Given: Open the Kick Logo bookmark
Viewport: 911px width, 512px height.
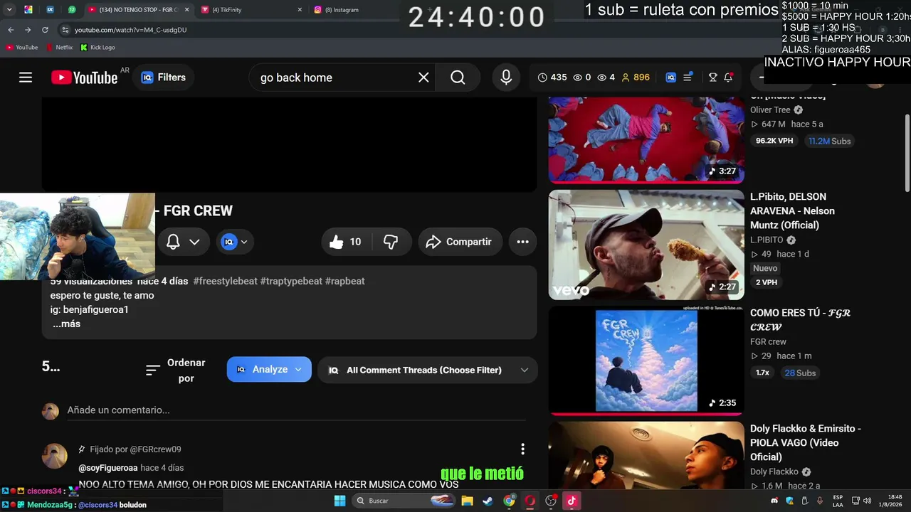Looking at the screenshot, I should point(98,48).
